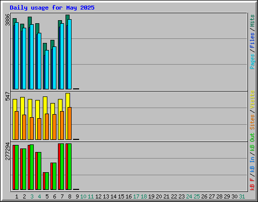Screen dimensions: 258x202
Task: Click the 'Daily usage for May 2025' title
Action: coord(52,8)
